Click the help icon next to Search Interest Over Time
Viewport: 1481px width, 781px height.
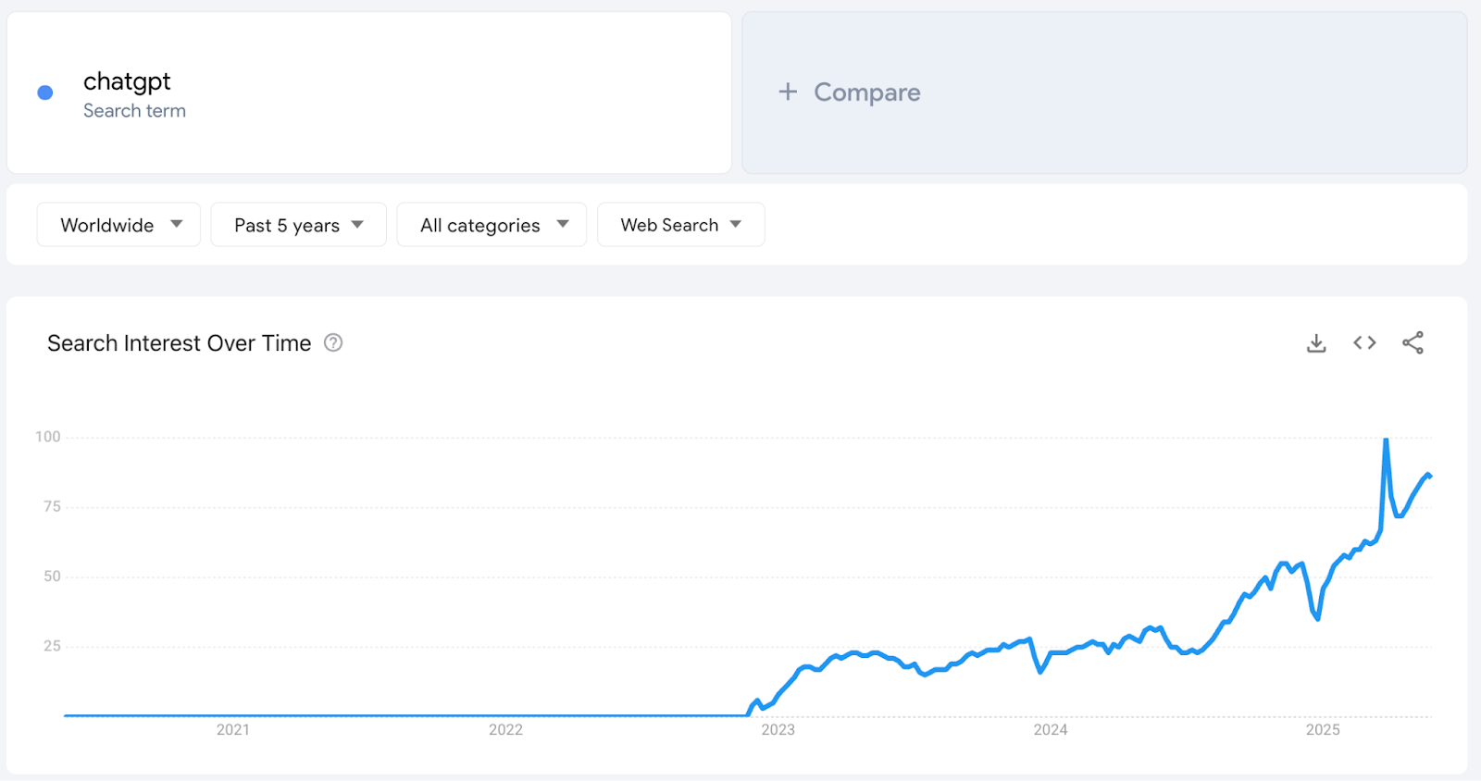(333, 342)
